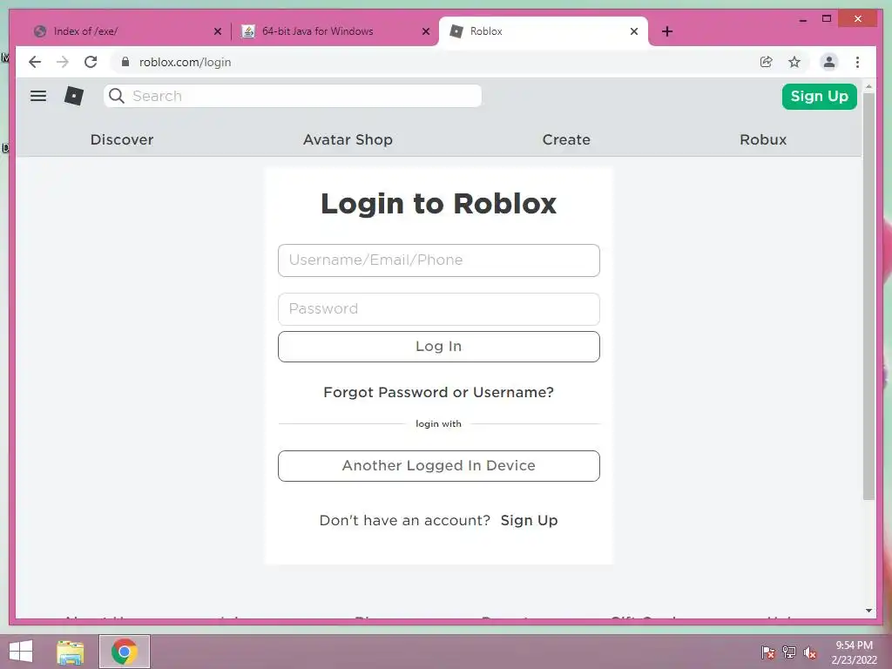Click the search magnifier icon
The image size is (892, 669).
point(117,96)
